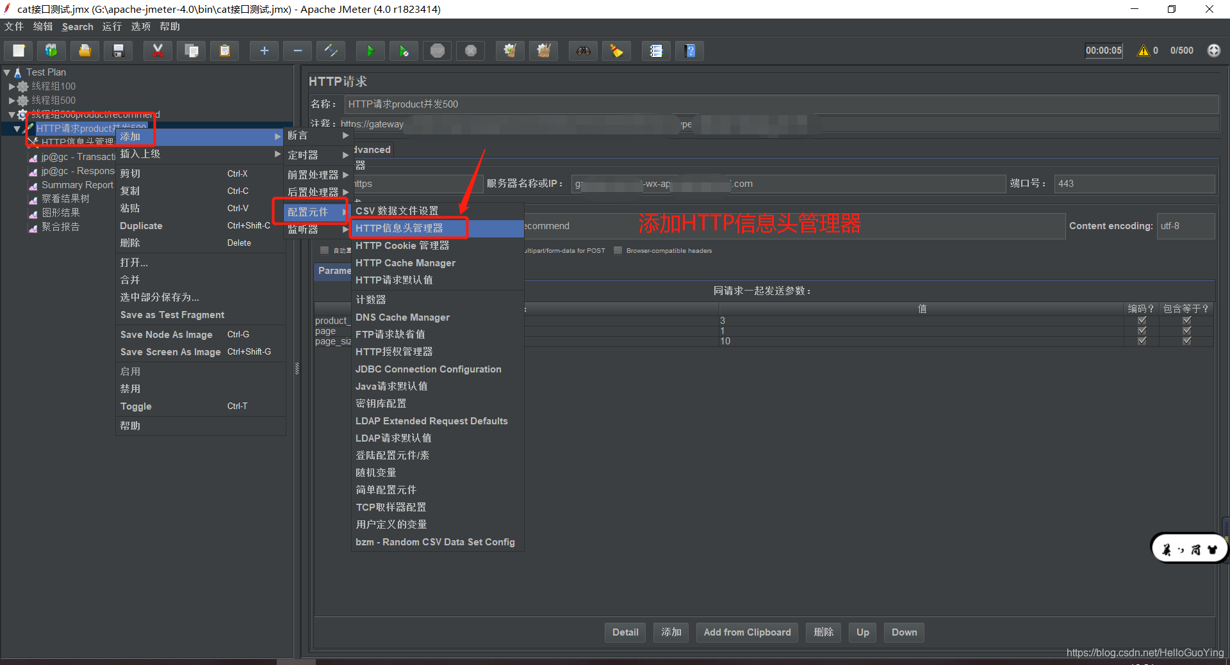1230x665 pixels.
Task: Click the Up button
Action: coord(863,632)
